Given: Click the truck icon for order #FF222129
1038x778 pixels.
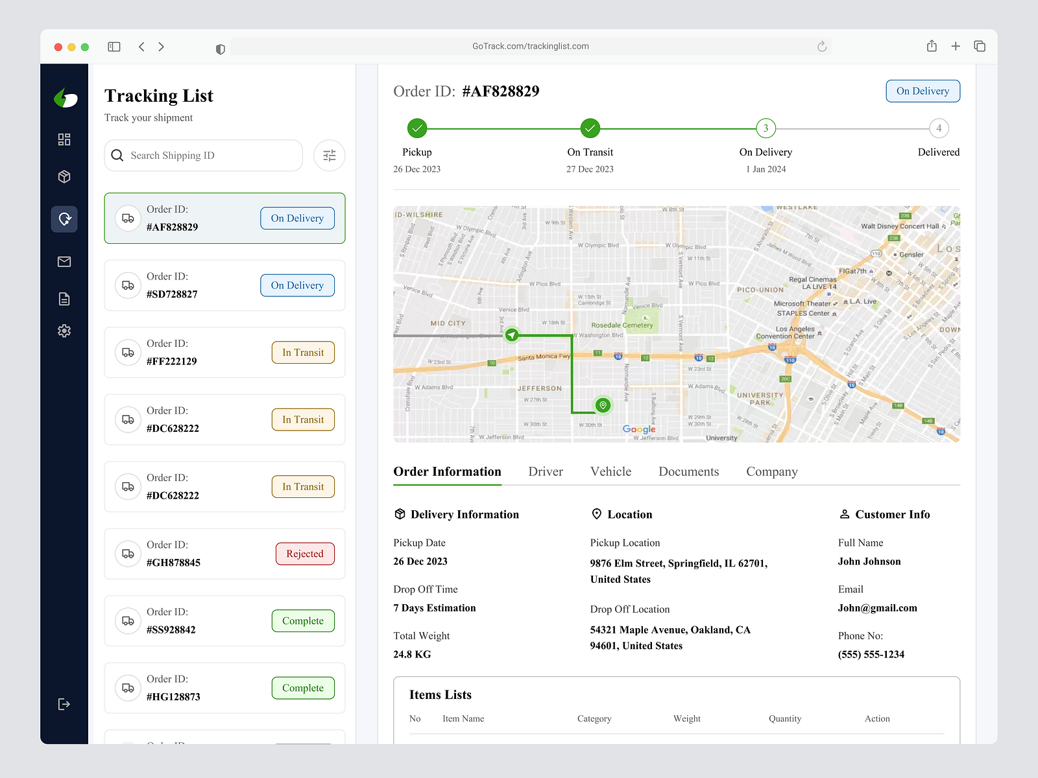Looking at the screenshot, I should point(128,352).
